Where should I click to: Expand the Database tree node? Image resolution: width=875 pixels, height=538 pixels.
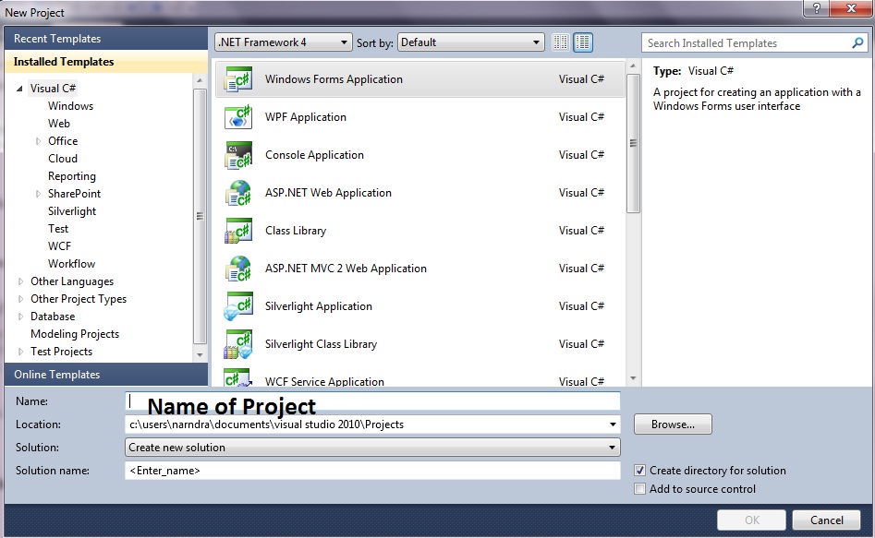pyautogui.click(x=20, y=317)
